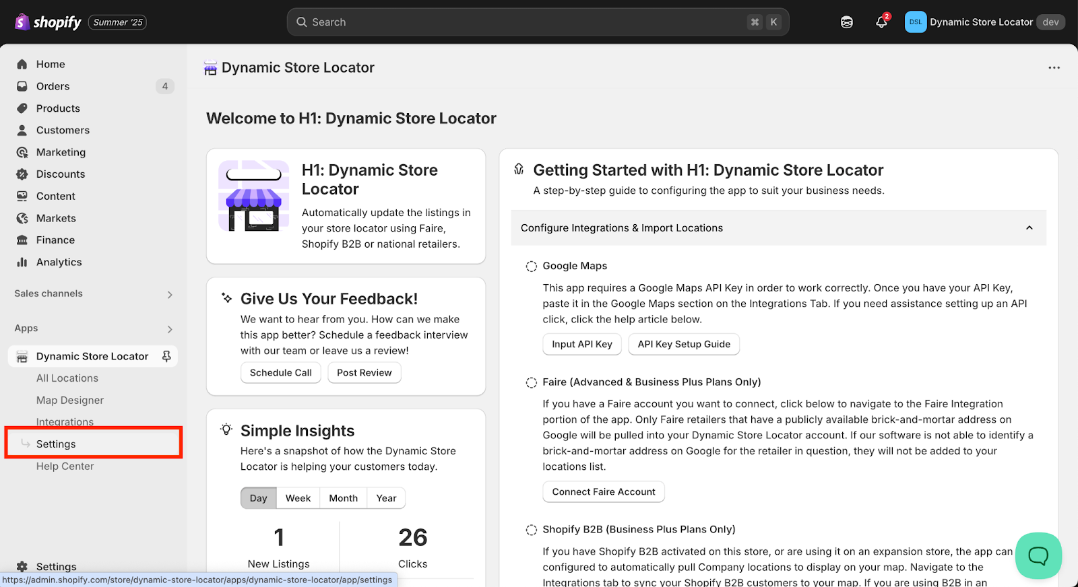Click the Marketing target icon
This screenshot has height=587, width=1078.
pos(22,152)
